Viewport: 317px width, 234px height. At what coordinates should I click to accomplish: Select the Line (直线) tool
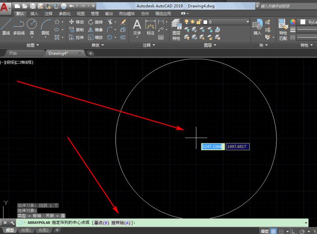[6, 27]
